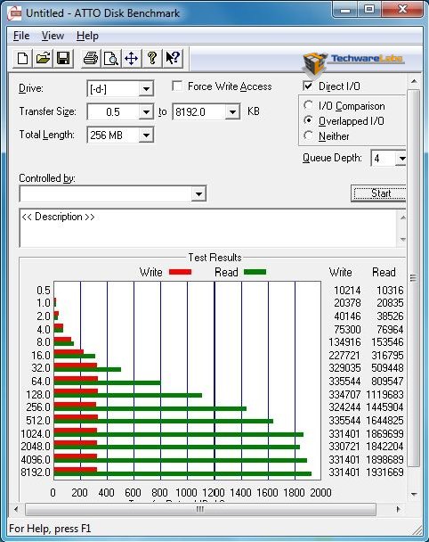Viewport: 429px width, 542px height.
Task: Click the Start benchmark button
Action: click(378, 193)
